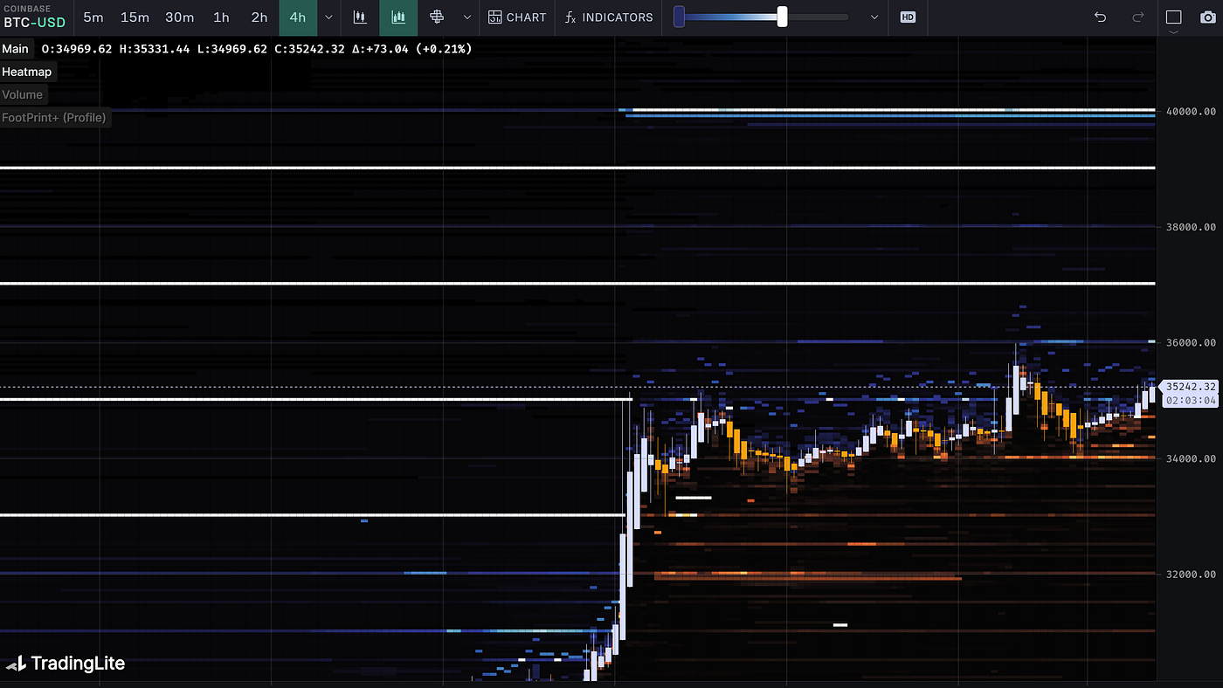Screen dimensions: 1223x688
Task: Open the CHART settings button
Action: (517, 17)
